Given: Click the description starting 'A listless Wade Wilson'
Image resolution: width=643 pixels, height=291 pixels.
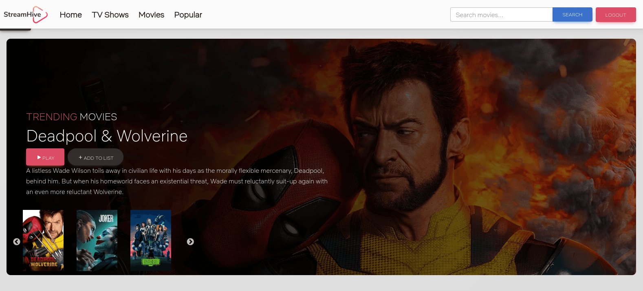Looking at the screenshot, I should pyautogui.click(x=177, y=181).
